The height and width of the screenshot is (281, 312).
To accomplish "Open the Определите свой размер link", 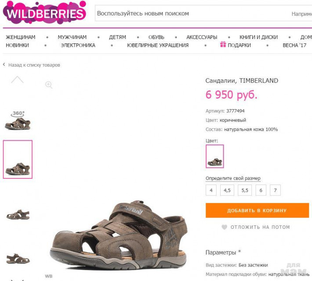I will click(233, 178).
